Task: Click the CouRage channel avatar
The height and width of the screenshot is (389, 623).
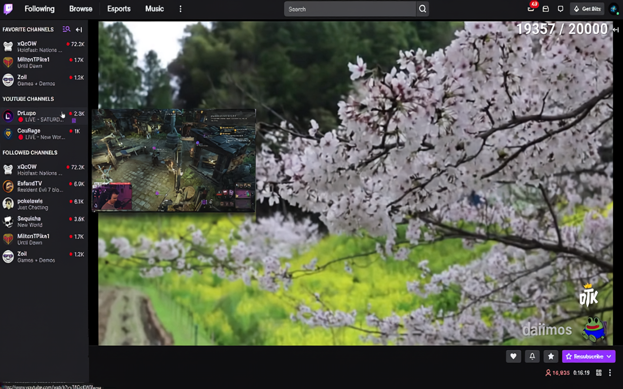Action: (x=8, y=134)
